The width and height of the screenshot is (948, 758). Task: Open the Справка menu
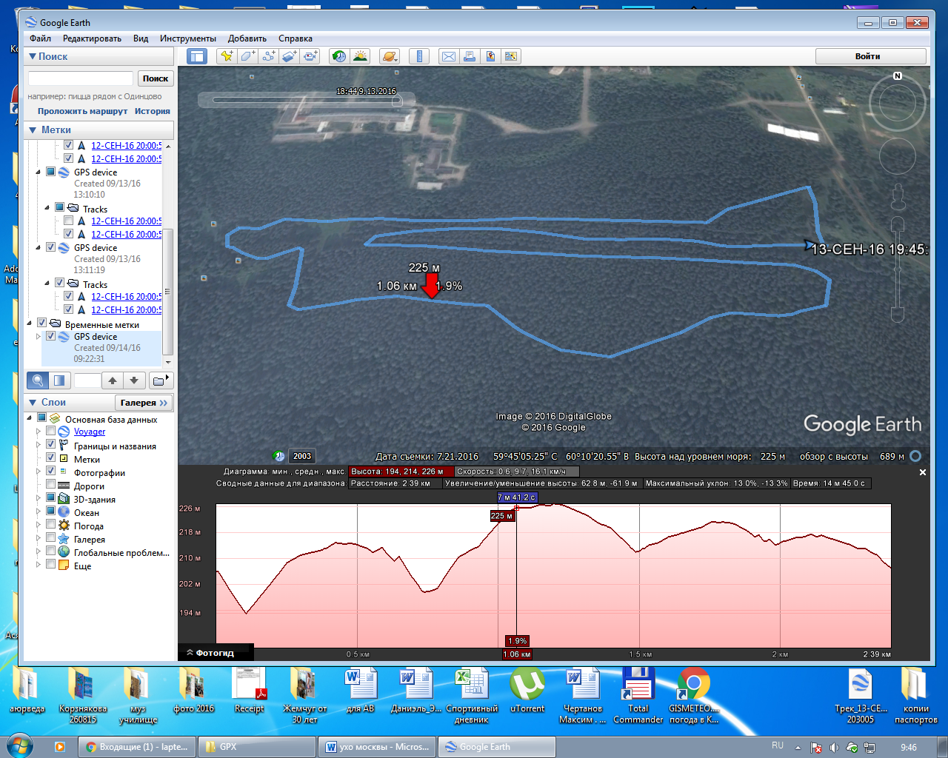[x=296, y=38]
